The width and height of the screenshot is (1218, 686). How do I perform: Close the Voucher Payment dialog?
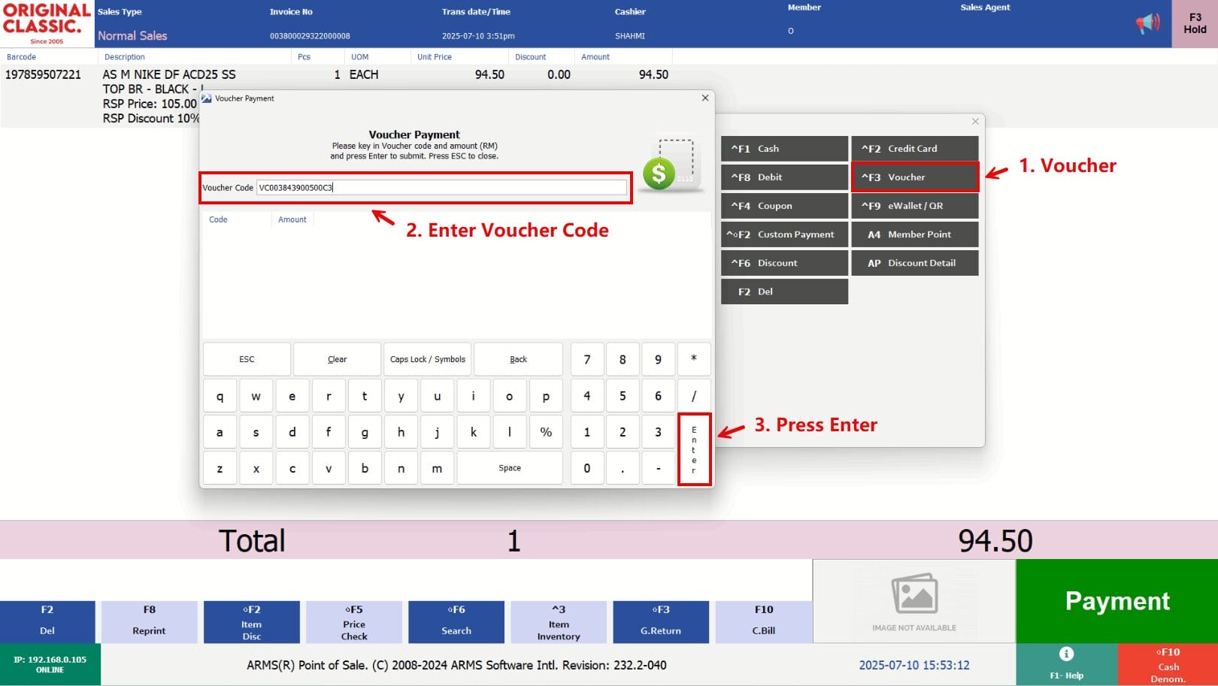click(705, 98)
